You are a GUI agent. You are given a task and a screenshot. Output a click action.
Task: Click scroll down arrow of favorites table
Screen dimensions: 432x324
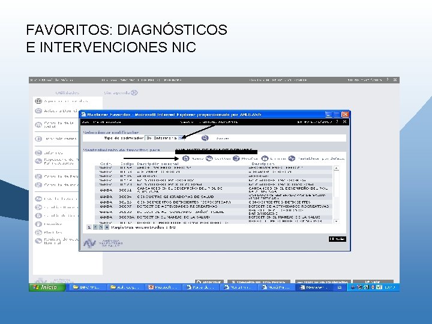[336, 221]
